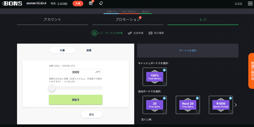Open the gift box bonuses icon
The image size is (254, 127).
click(x=91, y=3)
